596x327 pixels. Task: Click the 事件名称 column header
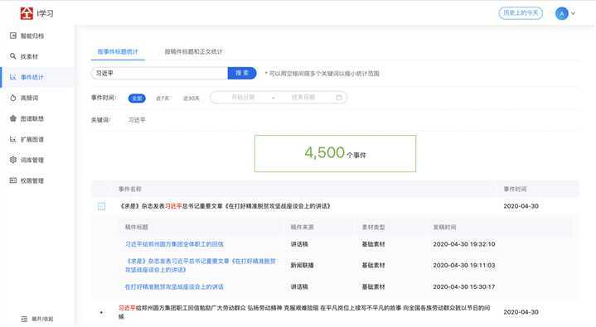[x=130, y=189]
